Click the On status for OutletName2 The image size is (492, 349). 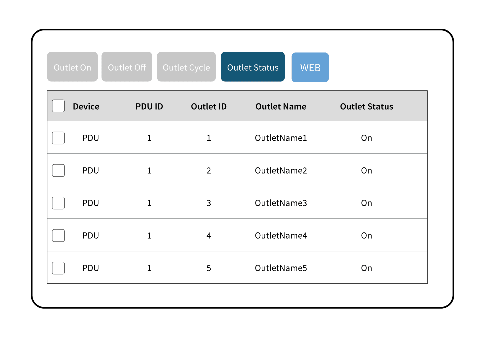[366, 171]
